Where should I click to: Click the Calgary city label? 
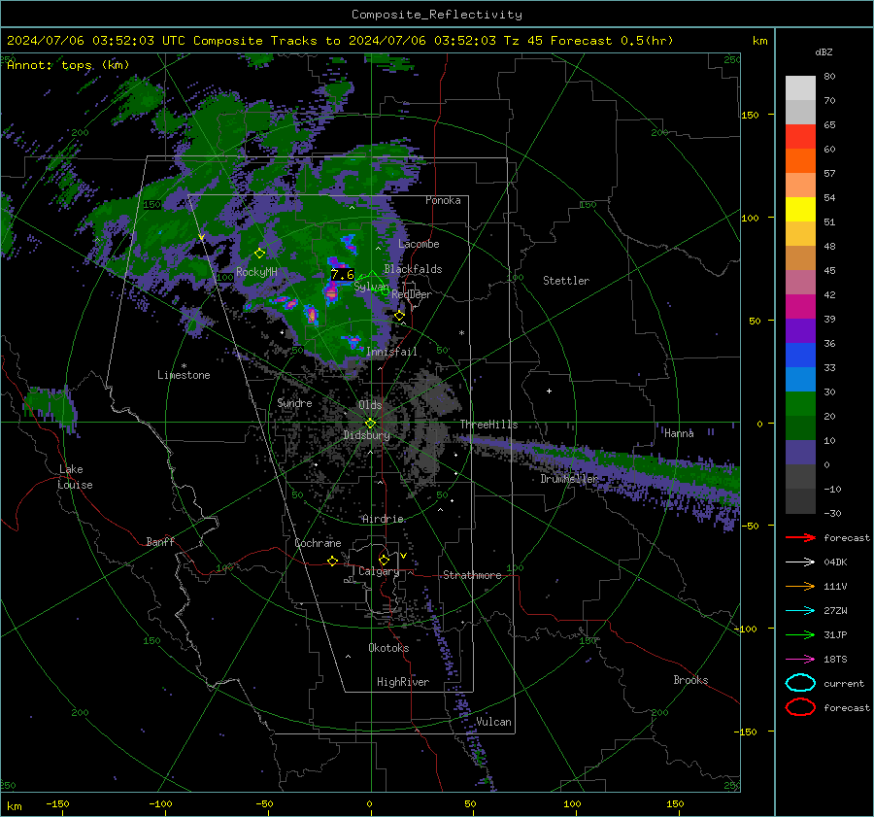[379, 571]
